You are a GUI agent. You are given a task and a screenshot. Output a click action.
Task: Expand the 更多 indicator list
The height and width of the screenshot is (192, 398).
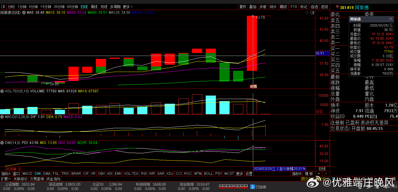tap(239, 174)
